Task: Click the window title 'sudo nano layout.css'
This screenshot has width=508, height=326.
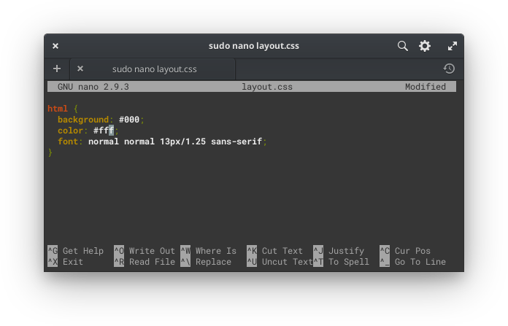Action: tap(254, 46)
